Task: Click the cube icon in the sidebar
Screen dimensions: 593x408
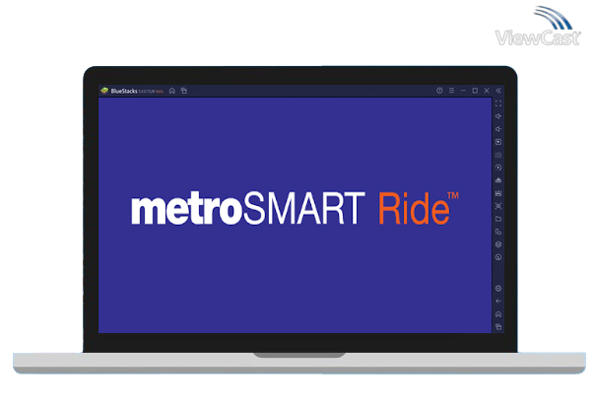Action: click(x=498, y=244)
